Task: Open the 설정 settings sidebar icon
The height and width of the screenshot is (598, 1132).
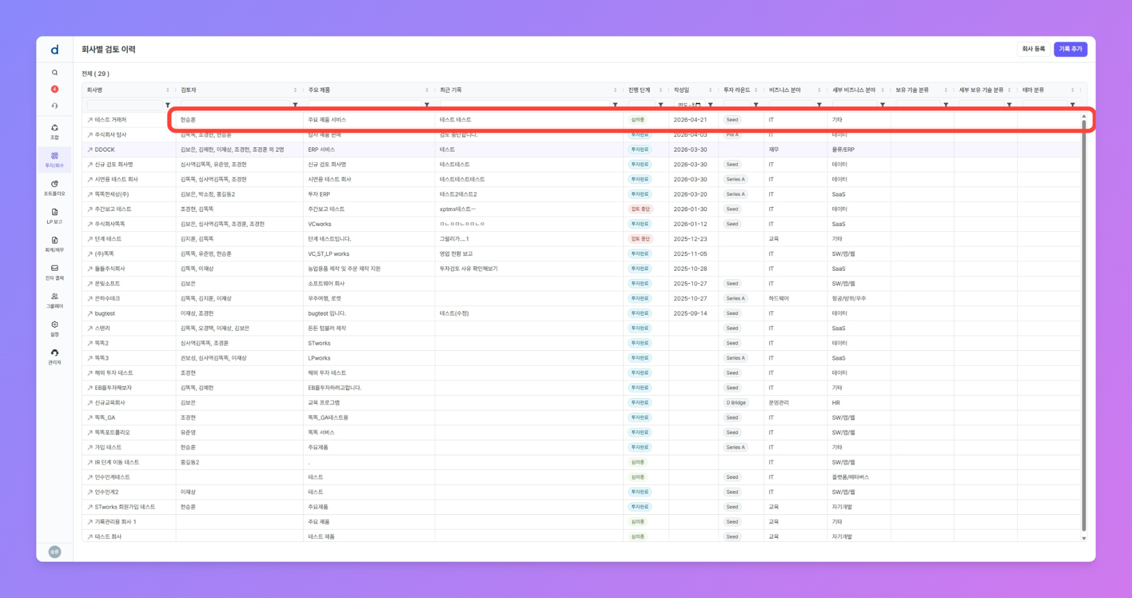Action: point(54,328)
